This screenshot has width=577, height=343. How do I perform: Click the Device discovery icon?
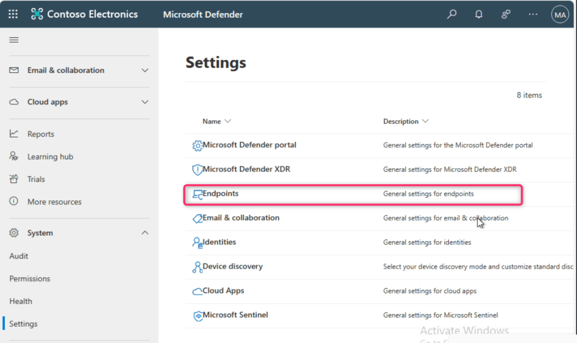(x=197, y=267)
